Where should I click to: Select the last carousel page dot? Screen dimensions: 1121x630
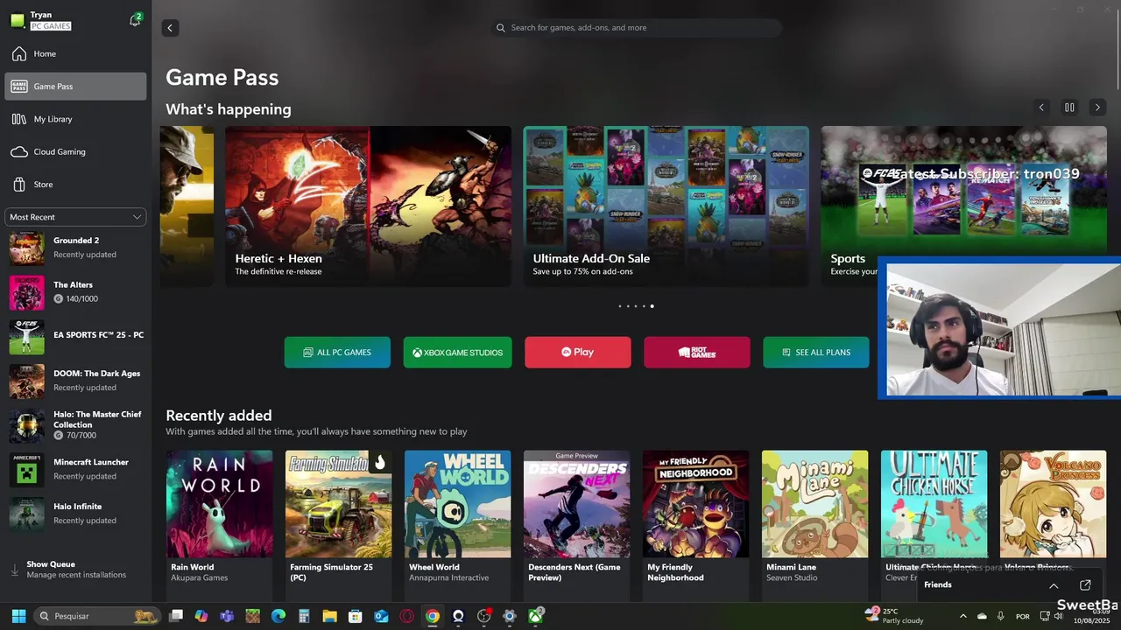tap(652, 306)
